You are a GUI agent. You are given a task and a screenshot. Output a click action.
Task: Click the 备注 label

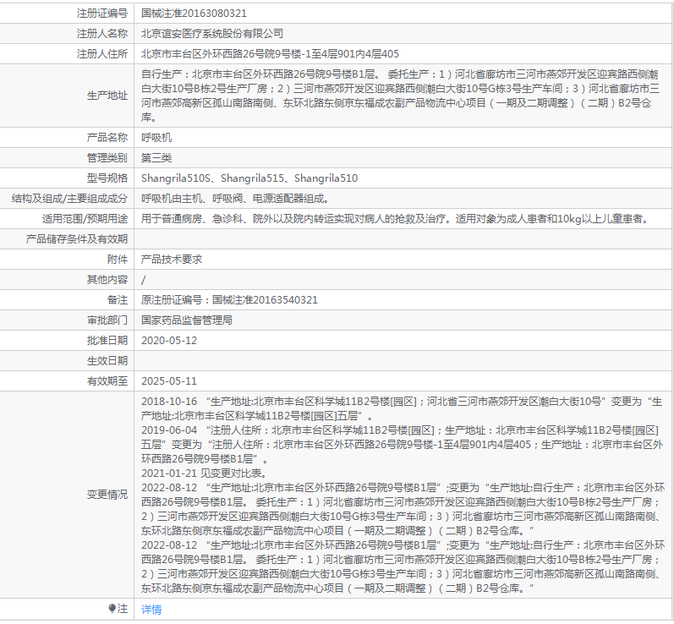tap(118, 300)
